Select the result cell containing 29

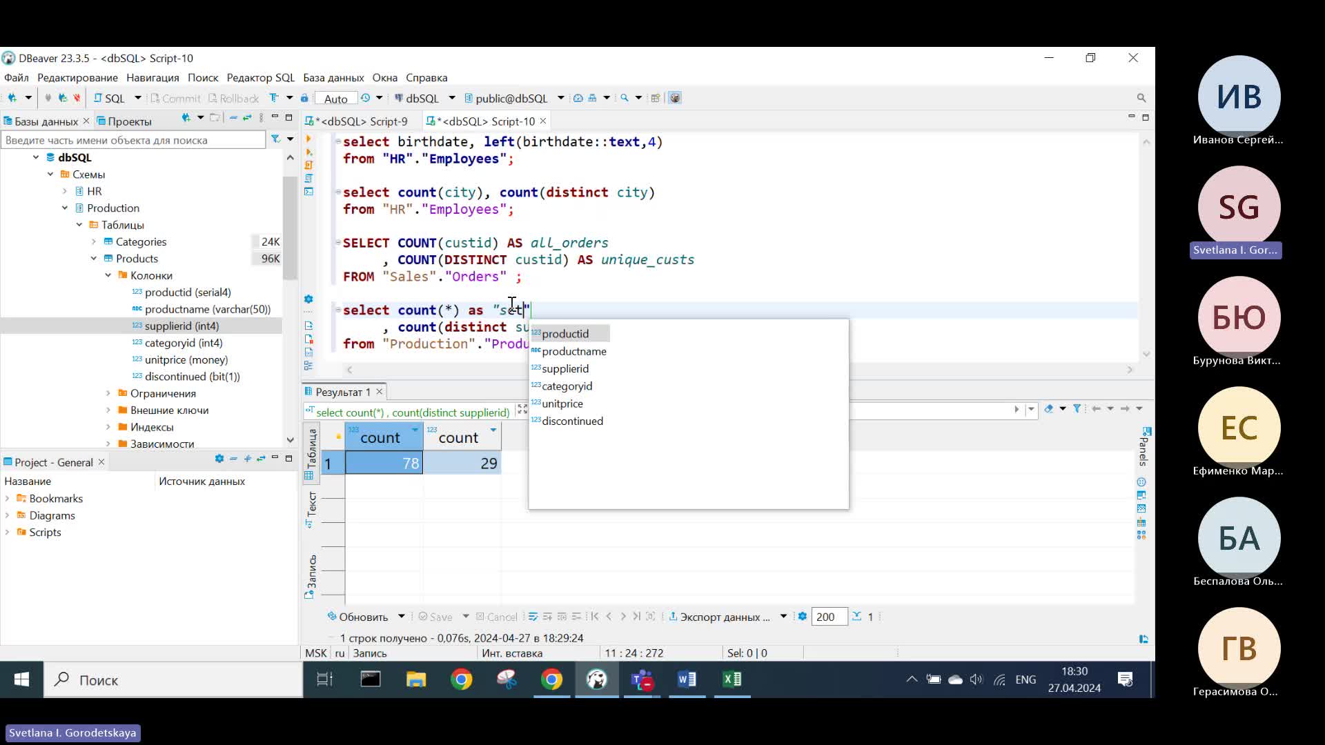point(462,463)
